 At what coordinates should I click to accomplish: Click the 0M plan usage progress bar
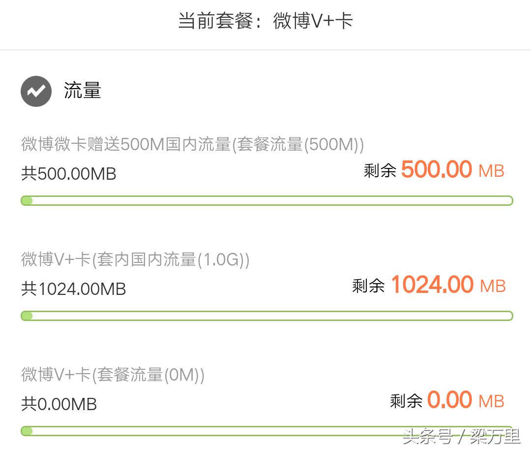(266, 431)
